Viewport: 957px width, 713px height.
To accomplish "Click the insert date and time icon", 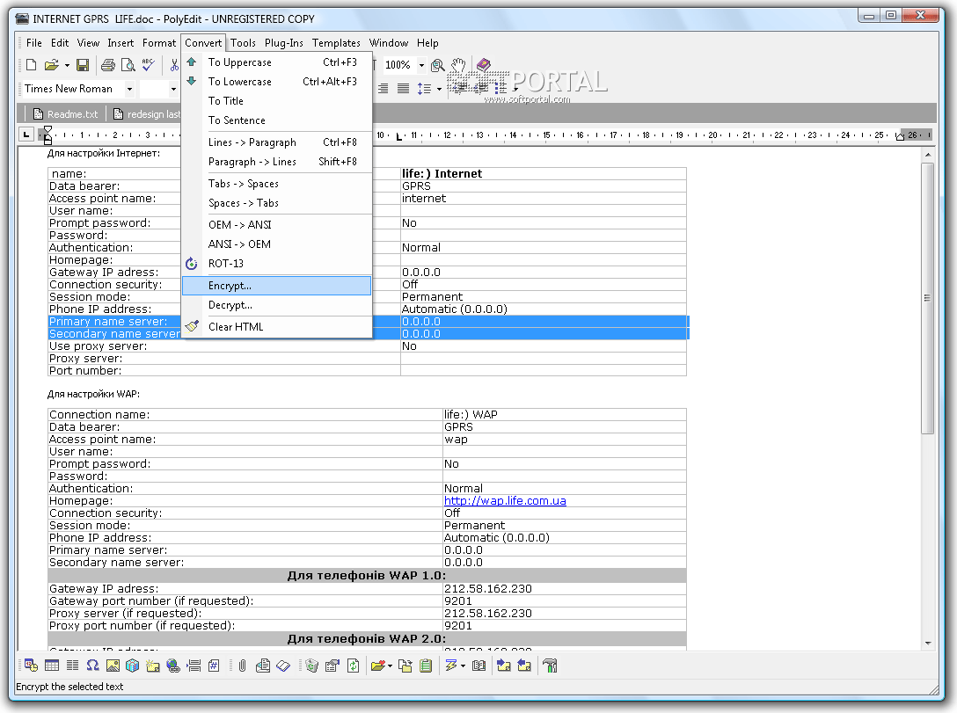I will [x=31, y=666].
